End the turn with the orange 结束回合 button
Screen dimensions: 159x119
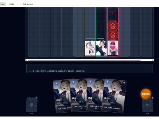146,94
